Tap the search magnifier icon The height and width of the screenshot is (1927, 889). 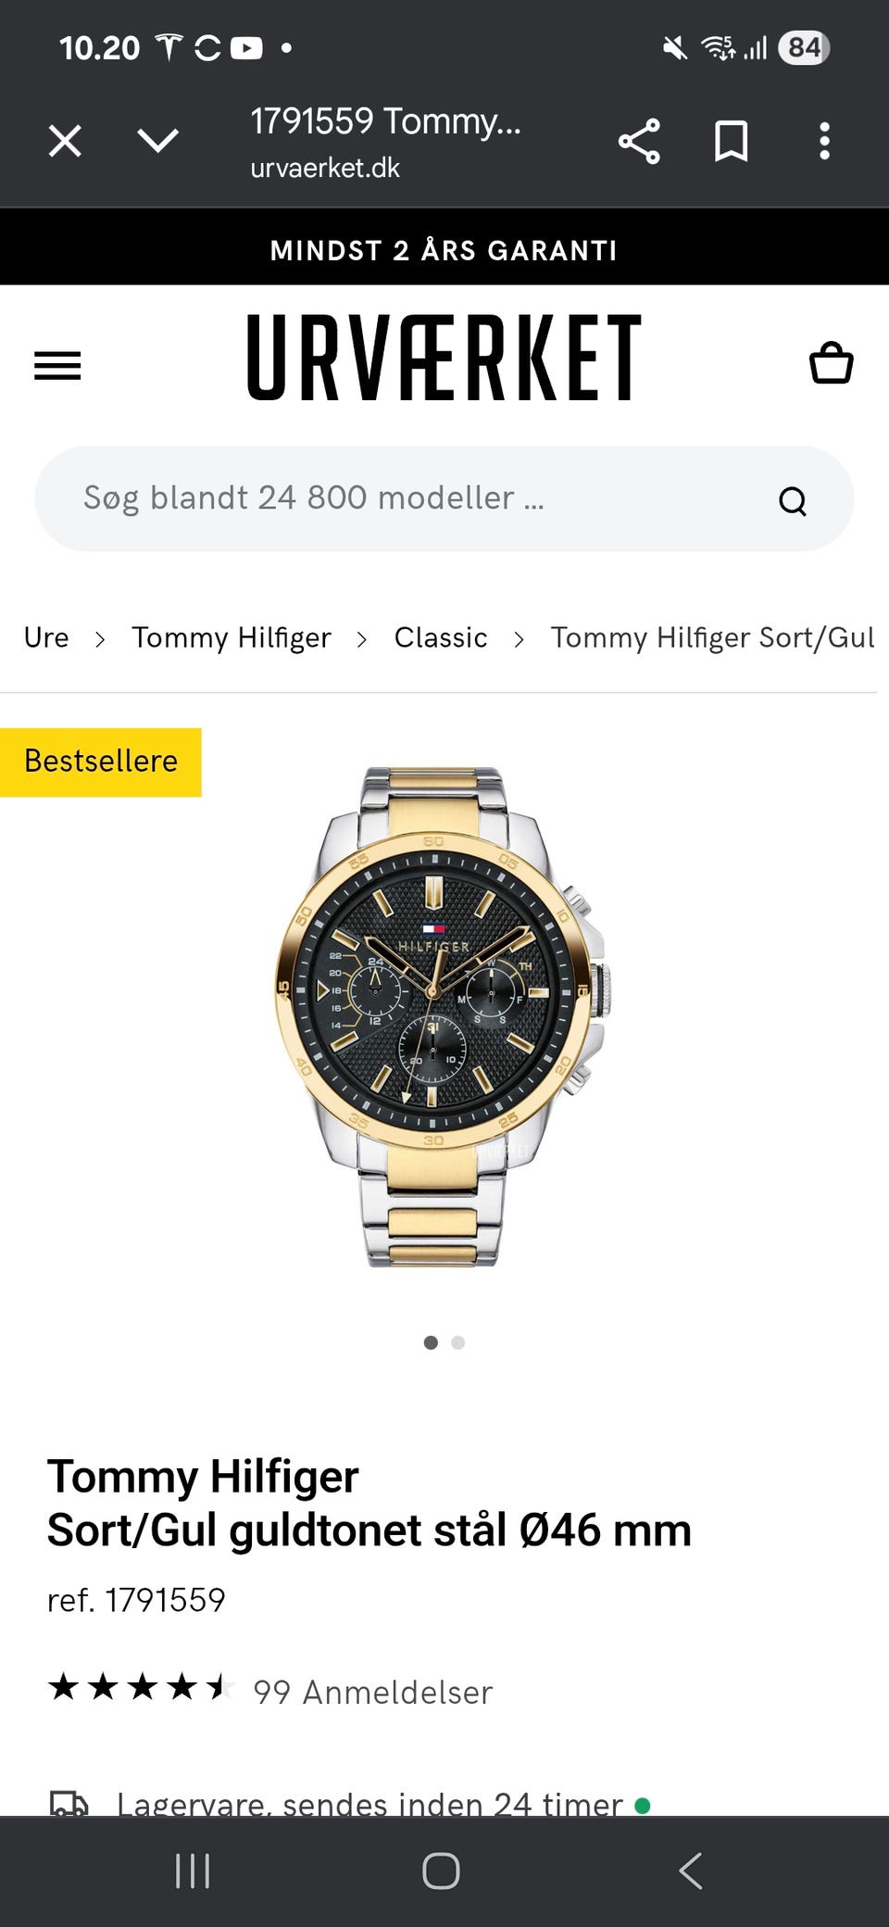pyautogui.click(x=792, y=500)
